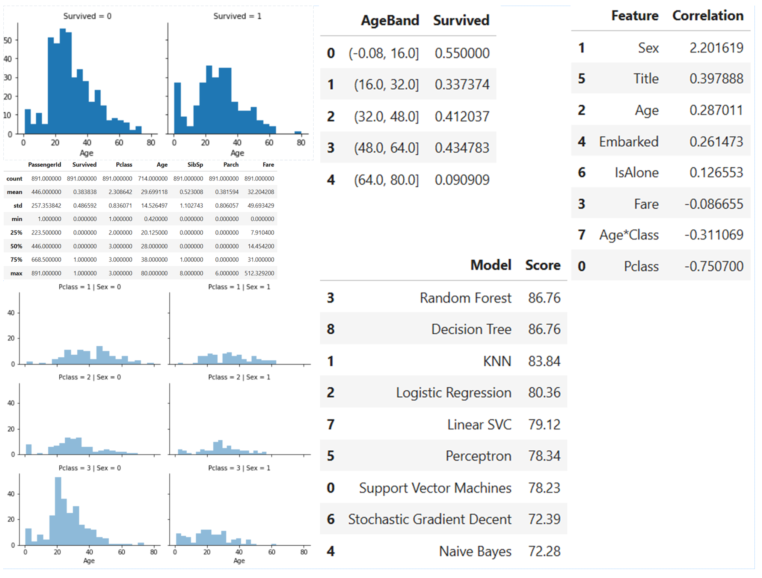The image size is (762, 578).
Task: Click the Correlation column header
Action: (x=708, y=15)
